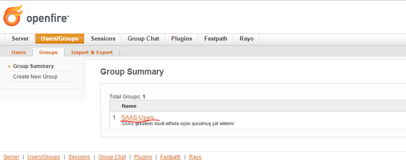Select the Groups sub-tab
Viewport: 406px width, 167px height.
(x=48, y=52)
